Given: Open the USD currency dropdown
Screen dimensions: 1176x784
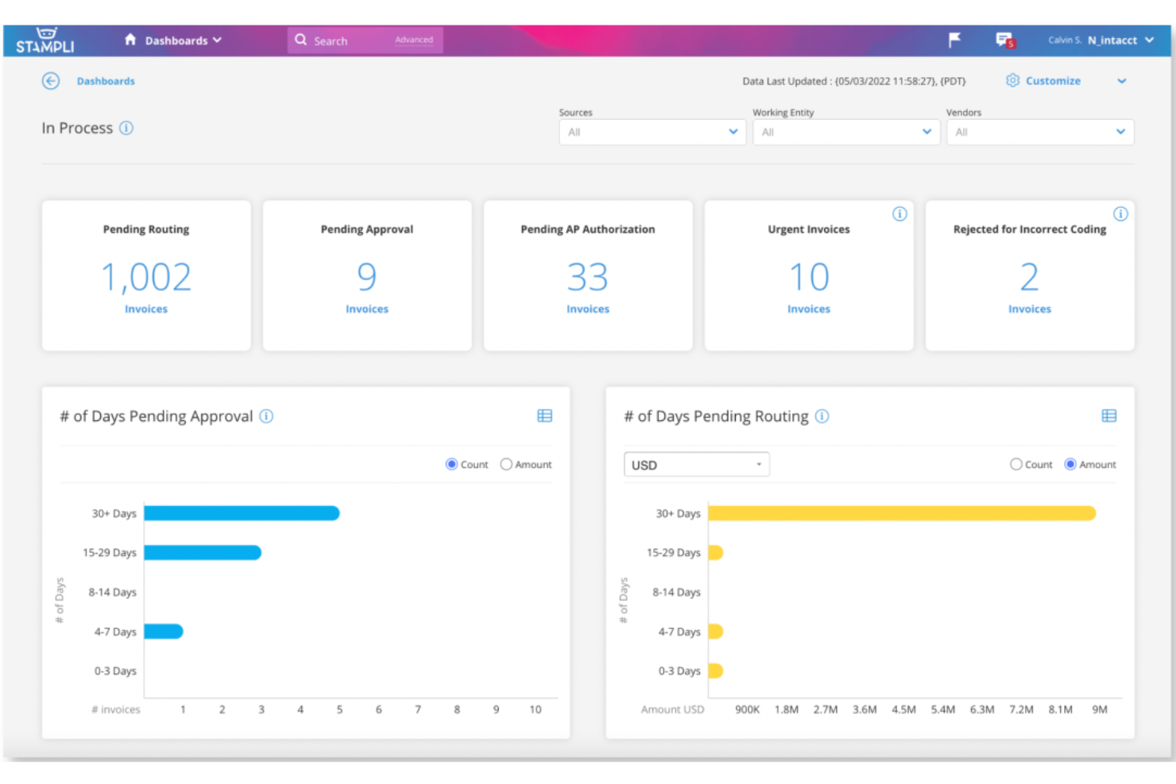Looking at the screenshot, I should 696,464.
